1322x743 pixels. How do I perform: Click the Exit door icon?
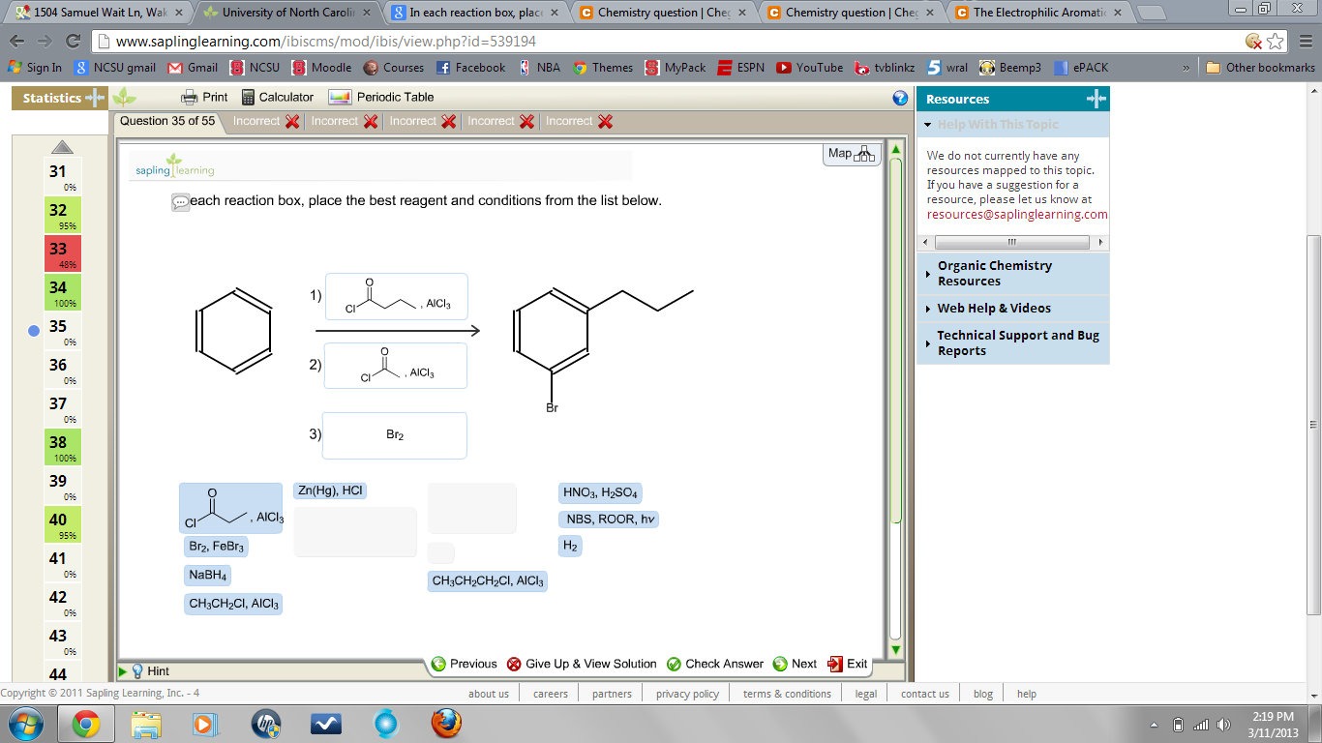[x=835, y=664]
